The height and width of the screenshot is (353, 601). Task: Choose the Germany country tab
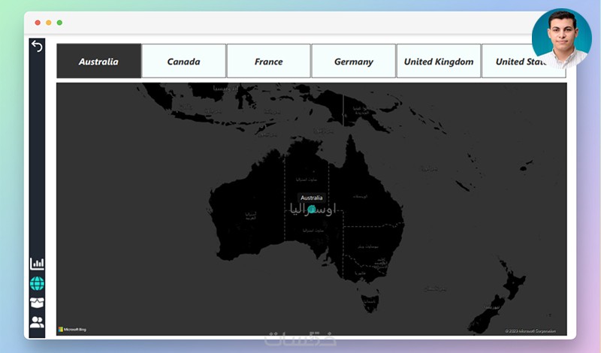tap(353, 61)
